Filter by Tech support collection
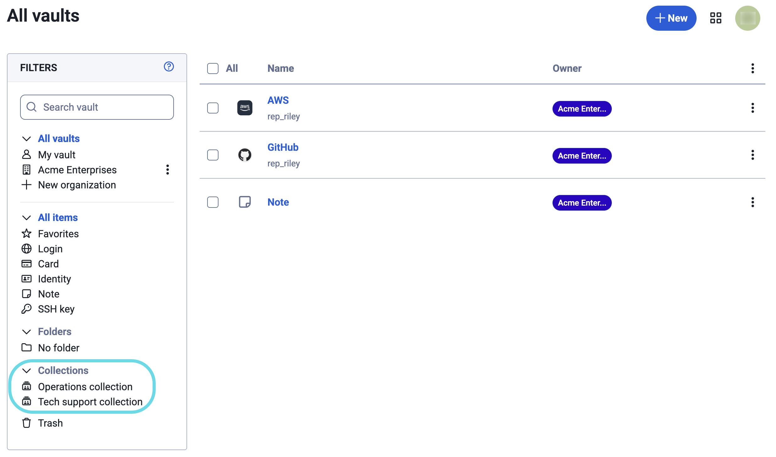The image size is (776, 457). 90,402
